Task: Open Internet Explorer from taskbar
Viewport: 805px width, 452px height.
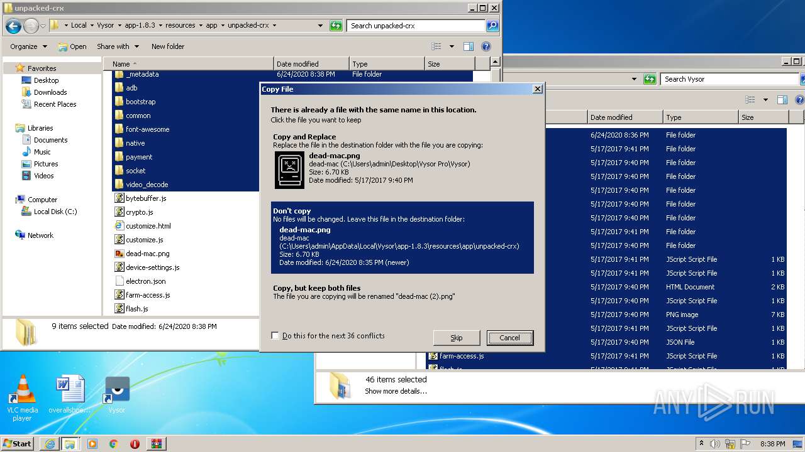Action: (50, 444)
